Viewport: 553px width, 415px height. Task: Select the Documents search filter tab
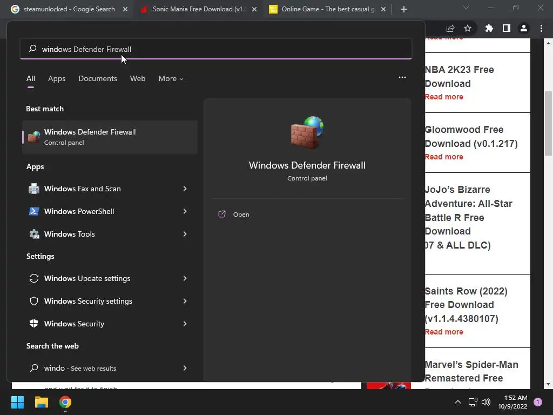[98, 78]
